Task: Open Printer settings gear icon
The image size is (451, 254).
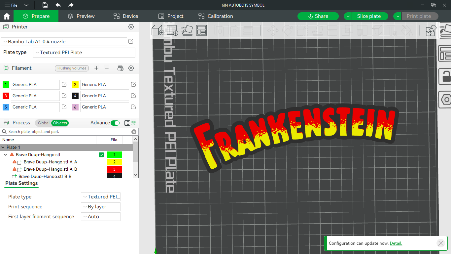Action: pyautogui.click(x=131, y=27)
